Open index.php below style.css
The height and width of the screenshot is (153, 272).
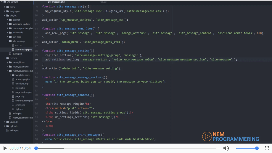click(x=17, y=113)
